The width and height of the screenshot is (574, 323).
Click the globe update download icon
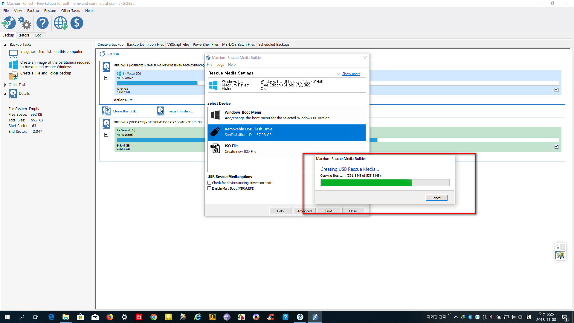[x=60, y=23]
